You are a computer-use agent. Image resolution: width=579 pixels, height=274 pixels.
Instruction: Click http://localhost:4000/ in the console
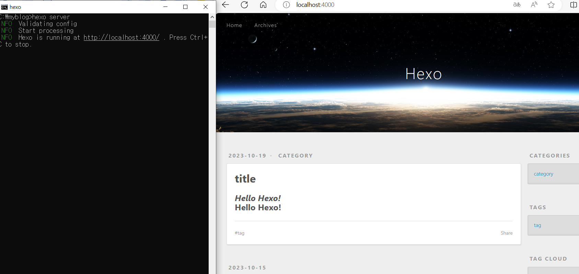pos(121,38)
